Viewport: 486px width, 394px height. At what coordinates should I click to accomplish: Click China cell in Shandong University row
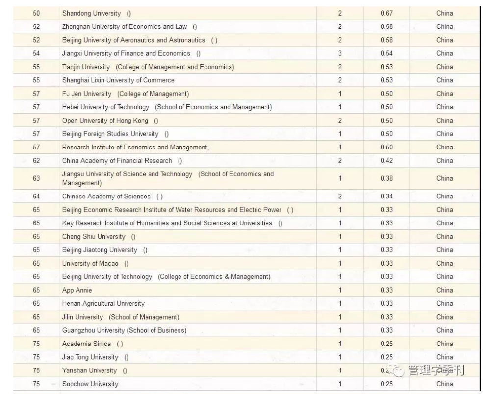pos(444,13)
